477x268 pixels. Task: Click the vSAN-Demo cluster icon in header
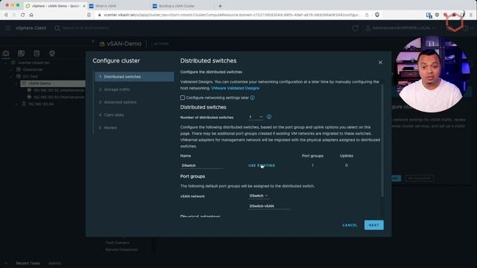[x=102, y=44]
